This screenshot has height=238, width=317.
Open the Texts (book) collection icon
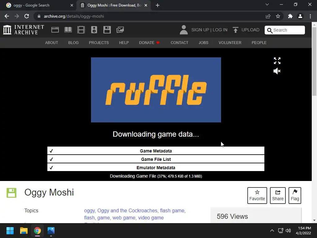[68, 30]
